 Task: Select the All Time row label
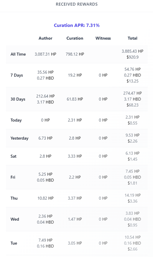pos(18,54)
